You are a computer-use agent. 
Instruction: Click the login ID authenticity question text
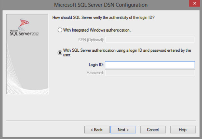coord(104,18)
